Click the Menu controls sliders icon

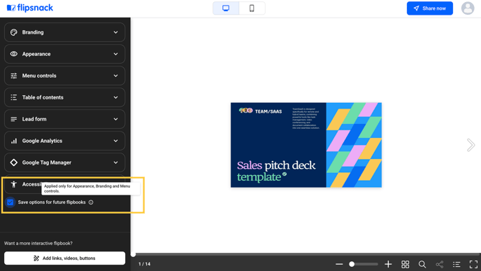pyautogui.click(x=14, y=76)
